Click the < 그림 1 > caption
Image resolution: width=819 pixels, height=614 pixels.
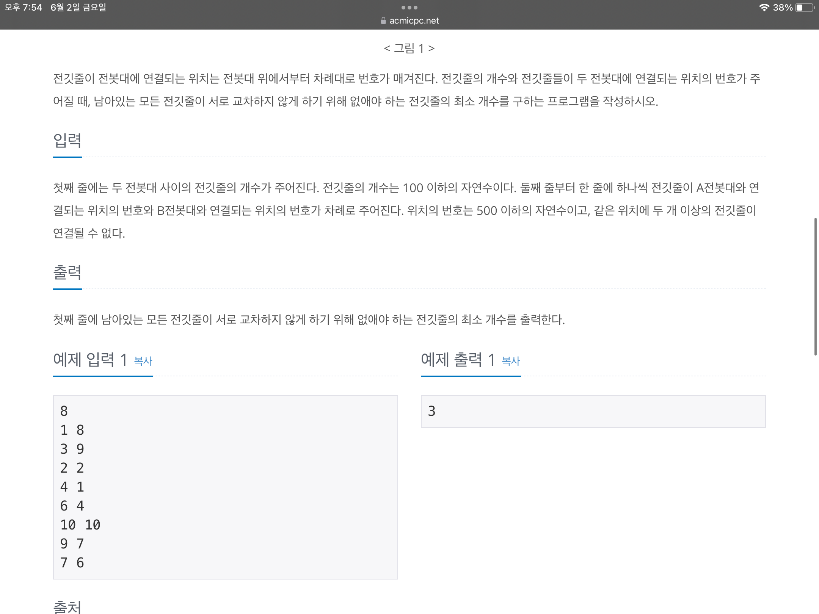409,48
